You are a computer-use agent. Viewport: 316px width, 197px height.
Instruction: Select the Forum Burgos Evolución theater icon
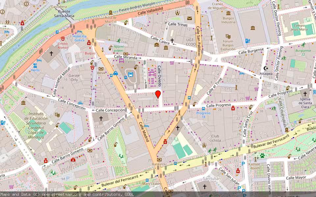pos(227,36)
